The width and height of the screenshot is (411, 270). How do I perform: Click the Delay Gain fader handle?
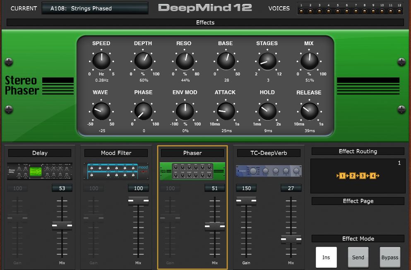17,218
